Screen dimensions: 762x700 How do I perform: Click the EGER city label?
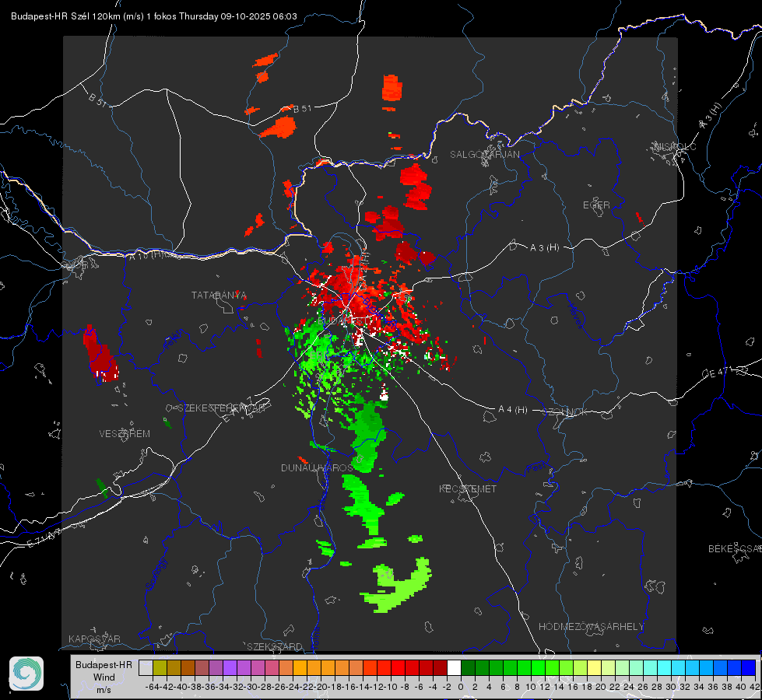(596, 205)
